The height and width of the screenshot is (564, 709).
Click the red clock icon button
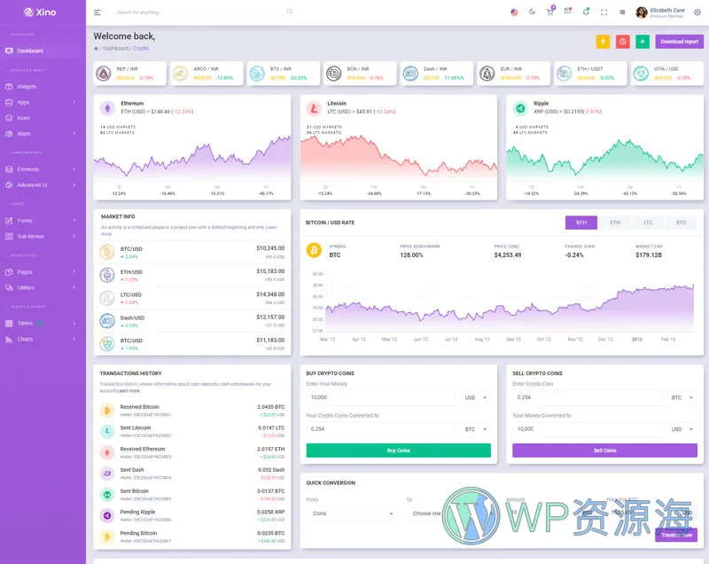click(x=623, y=42)
